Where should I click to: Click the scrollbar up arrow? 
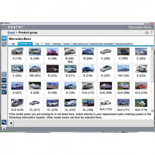click(x=152, y=48)
